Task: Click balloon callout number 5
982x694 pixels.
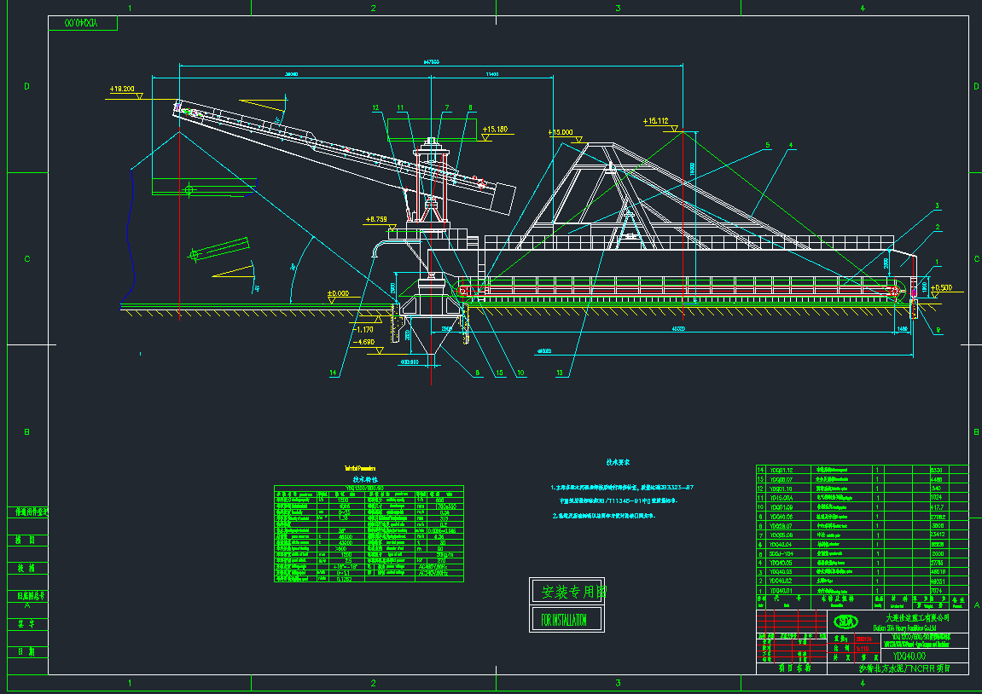Action: coord(767,145)
